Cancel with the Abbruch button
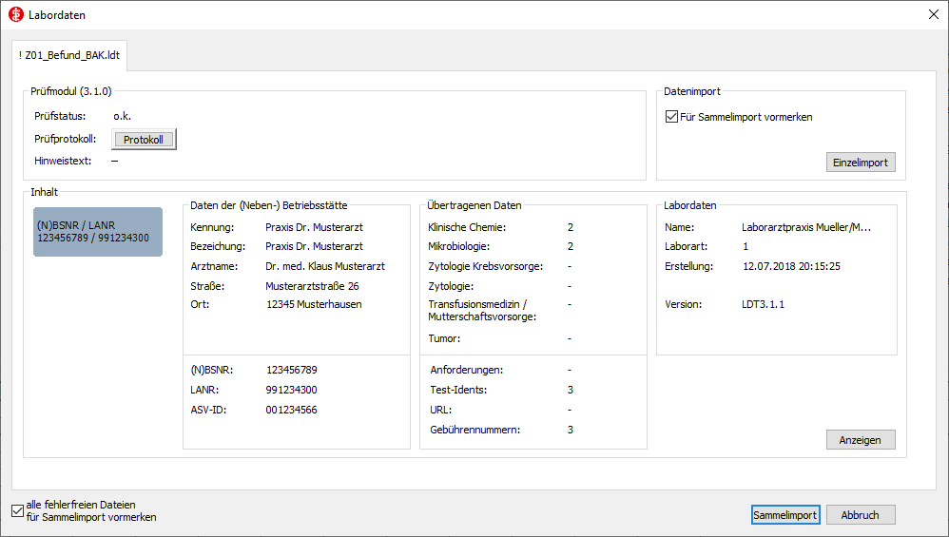 pyautogui.click(x=860, y=514)
